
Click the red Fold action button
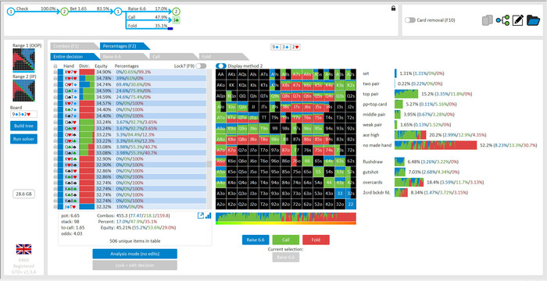(x=316, y=240)
